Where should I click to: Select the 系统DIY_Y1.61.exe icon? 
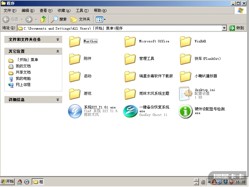click(75, 111)
